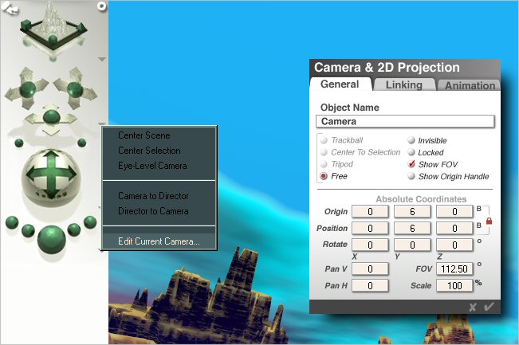This screenshot has height=345, width=519.
Task: Click the Rotate X value field
Action: (x=370, y=245)
